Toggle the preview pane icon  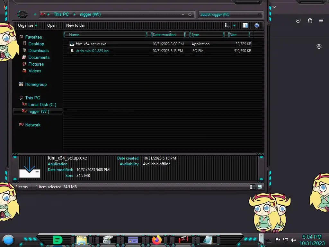click(245, 25)
